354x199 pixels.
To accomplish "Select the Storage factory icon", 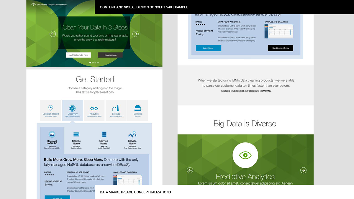I will pos(116,108).
